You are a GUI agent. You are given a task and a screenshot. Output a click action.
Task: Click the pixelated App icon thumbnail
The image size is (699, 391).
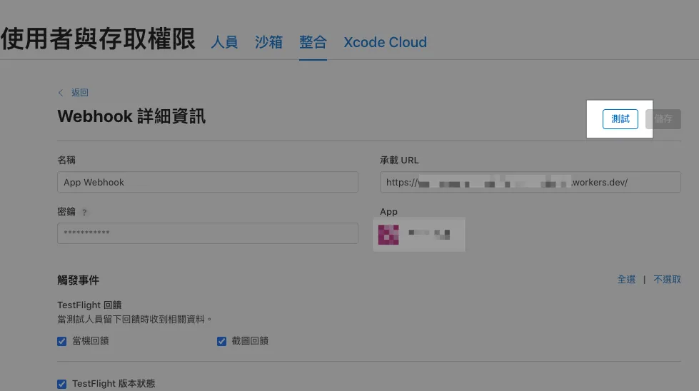click(x=388, y=234)
